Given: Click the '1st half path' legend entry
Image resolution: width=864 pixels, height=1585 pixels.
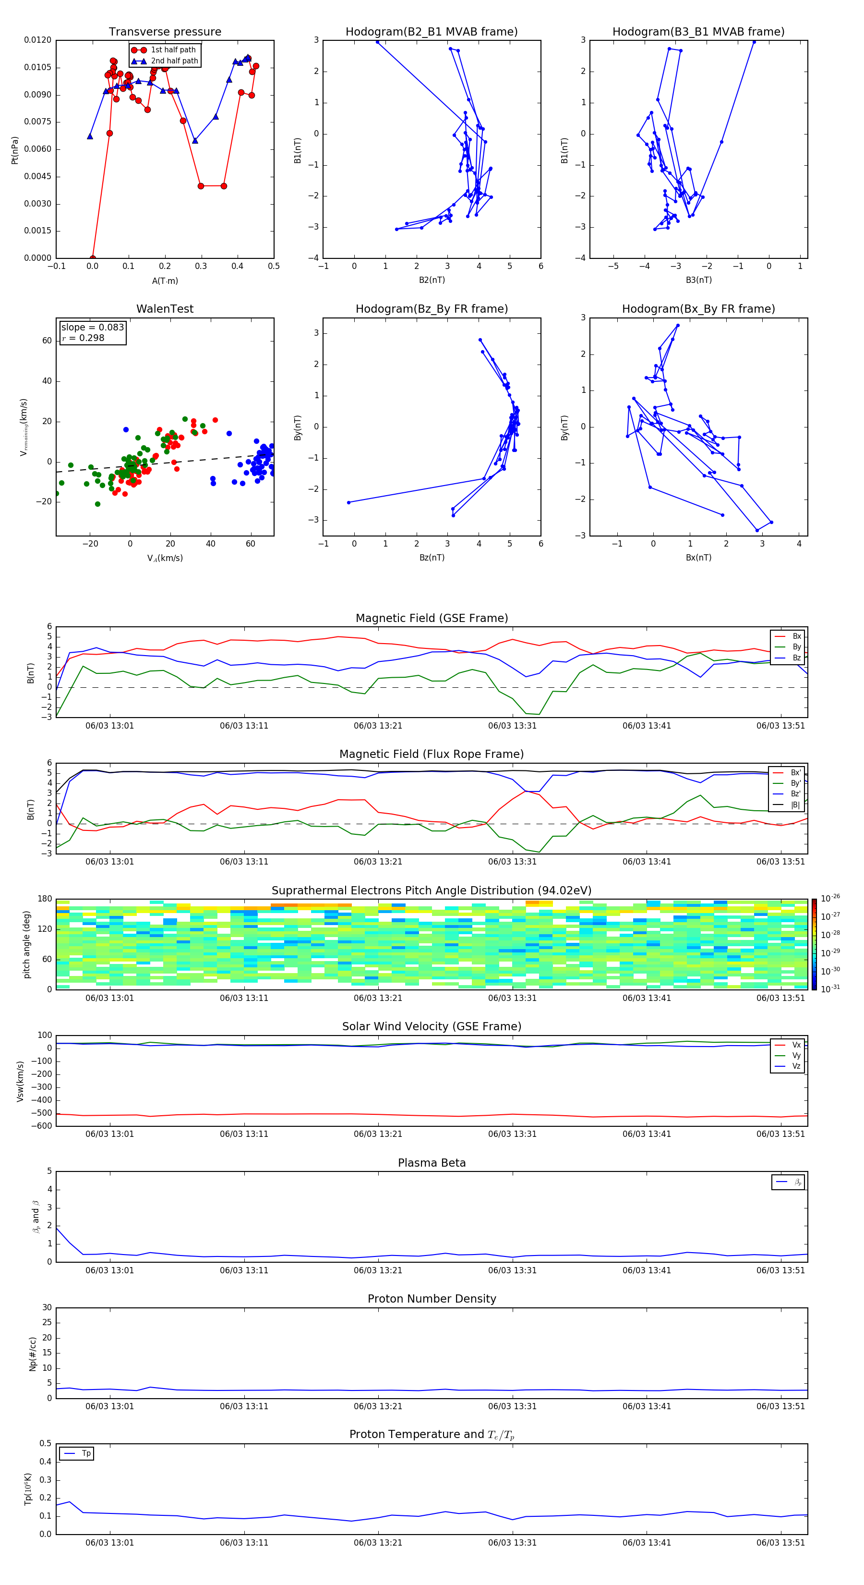Looking at the screenshot, I should click(164, 50).
